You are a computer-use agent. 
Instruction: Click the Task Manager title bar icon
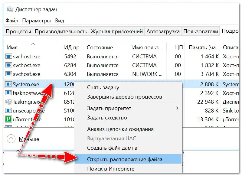click(x=10, y=9)
